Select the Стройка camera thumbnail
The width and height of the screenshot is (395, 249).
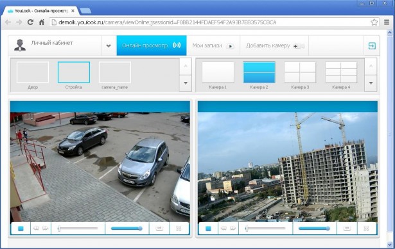(x=74, y=72)
